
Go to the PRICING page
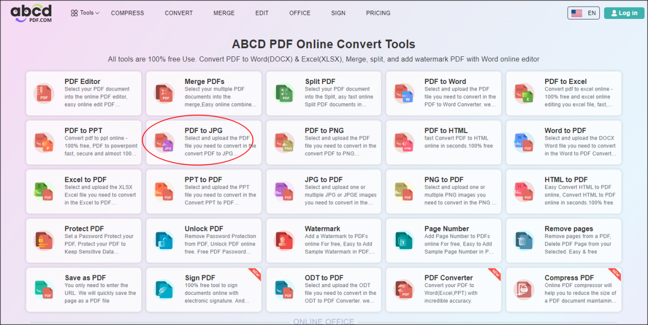click(378, 13)
